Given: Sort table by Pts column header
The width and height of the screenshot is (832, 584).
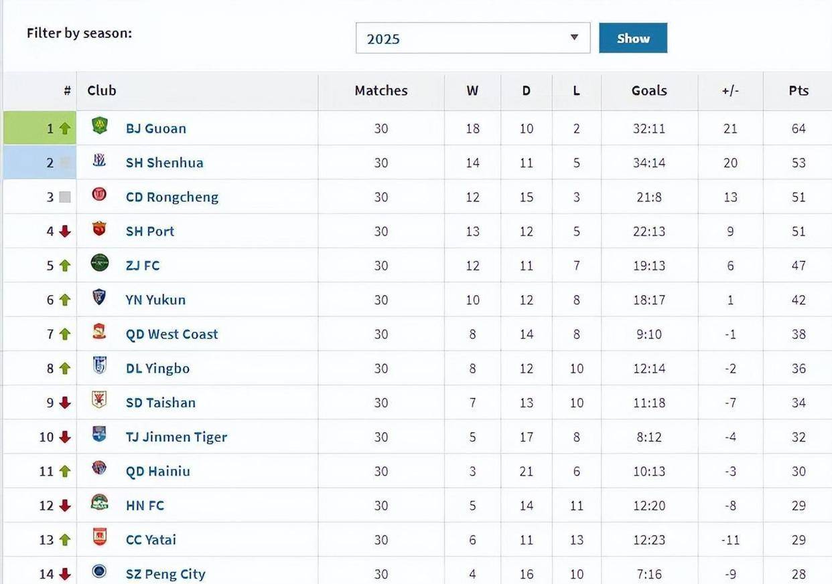Looking at the screenshot, I should 798,91.
